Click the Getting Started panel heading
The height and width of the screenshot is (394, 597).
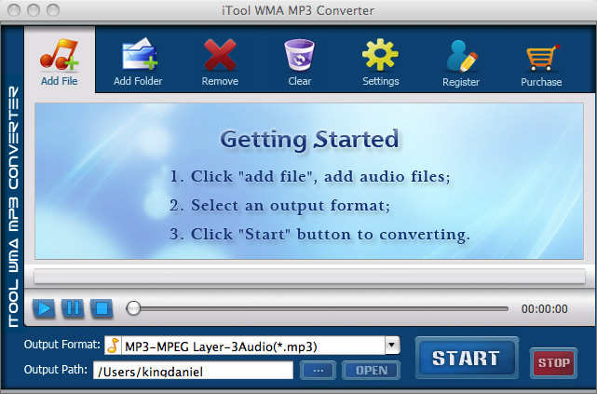pyautogui.click(x=309, y=140)
